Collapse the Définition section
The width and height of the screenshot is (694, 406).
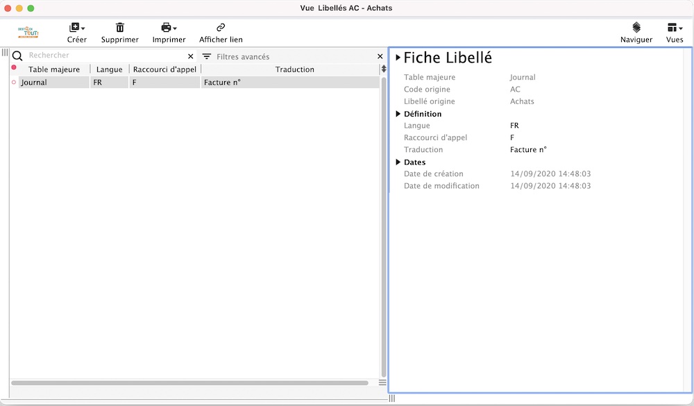(398, 114)
